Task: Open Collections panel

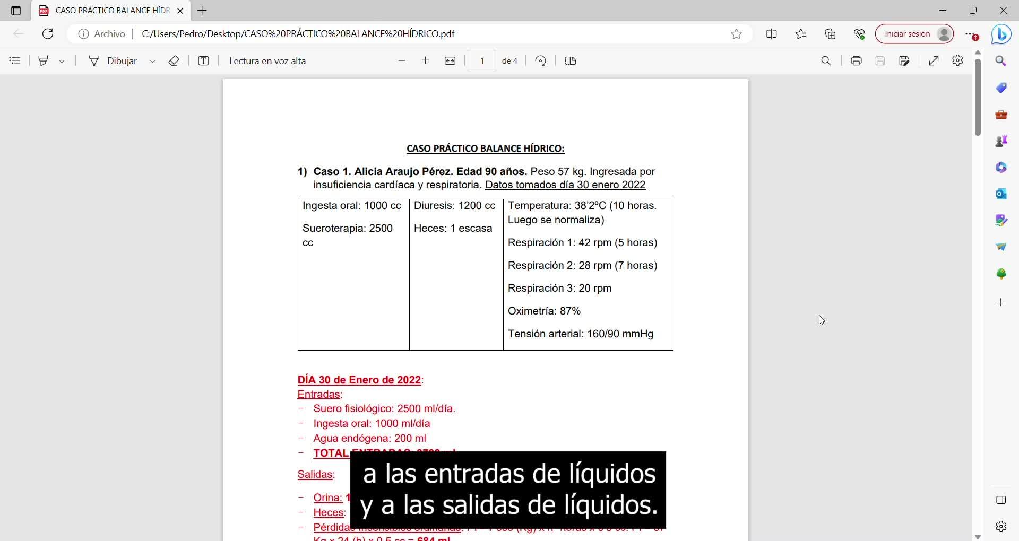Action: click(x=830, y=34)
